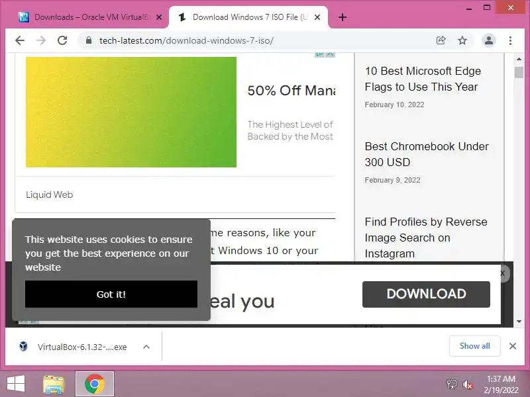Click the vertical scrollbar thumb
This screenshot has width=530, height=397.
pyautogui.click(x=519, y=72)
